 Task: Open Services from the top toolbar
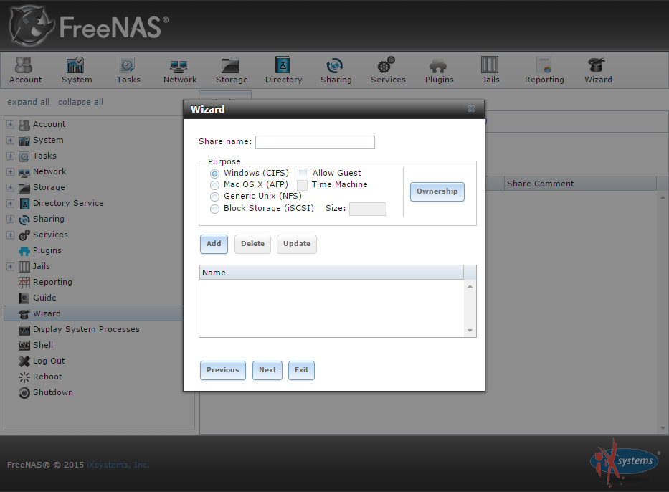388,71
